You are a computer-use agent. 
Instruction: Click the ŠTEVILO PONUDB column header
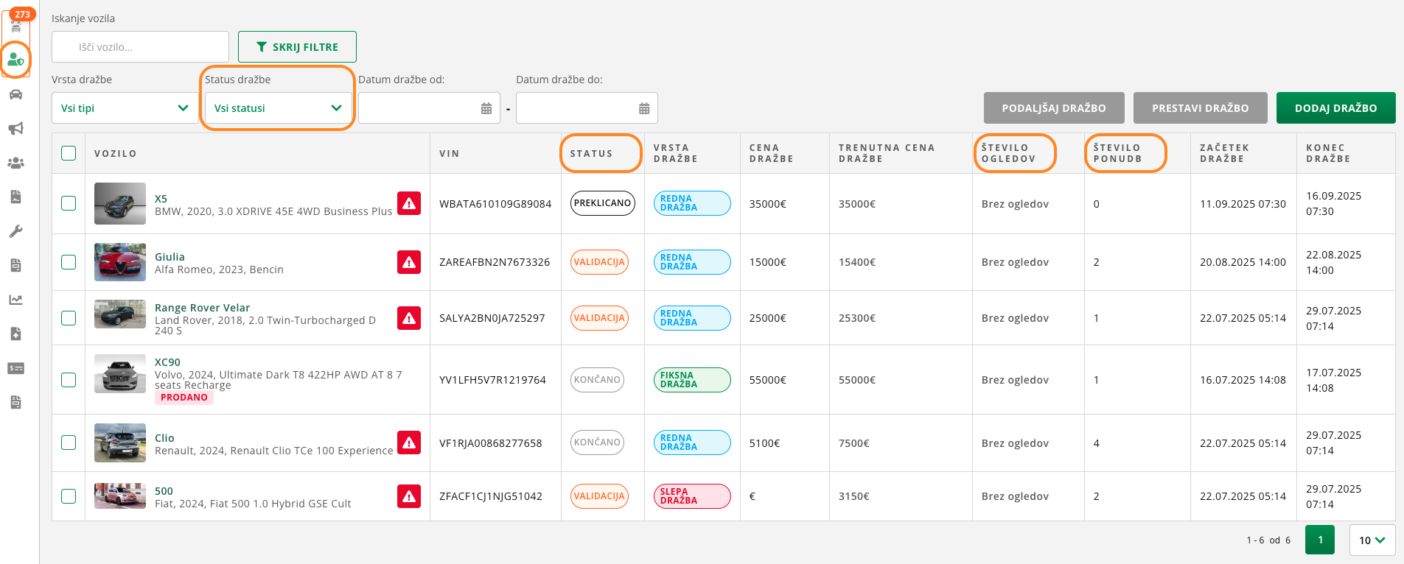point(1117,153)
